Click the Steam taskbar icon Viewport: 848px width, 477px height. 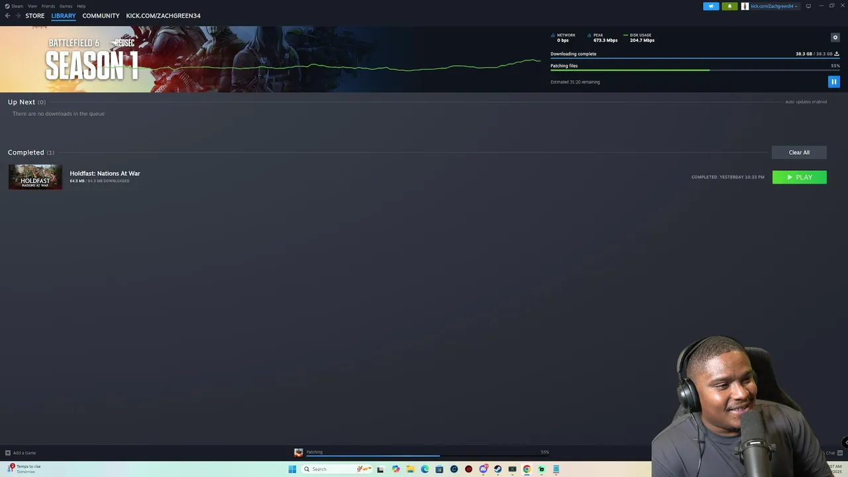click(498, 469)
